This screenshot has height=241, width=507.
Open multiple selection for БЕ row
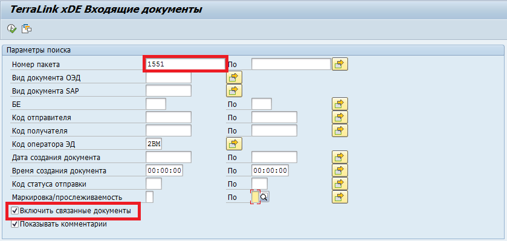(x=340, y=104)
